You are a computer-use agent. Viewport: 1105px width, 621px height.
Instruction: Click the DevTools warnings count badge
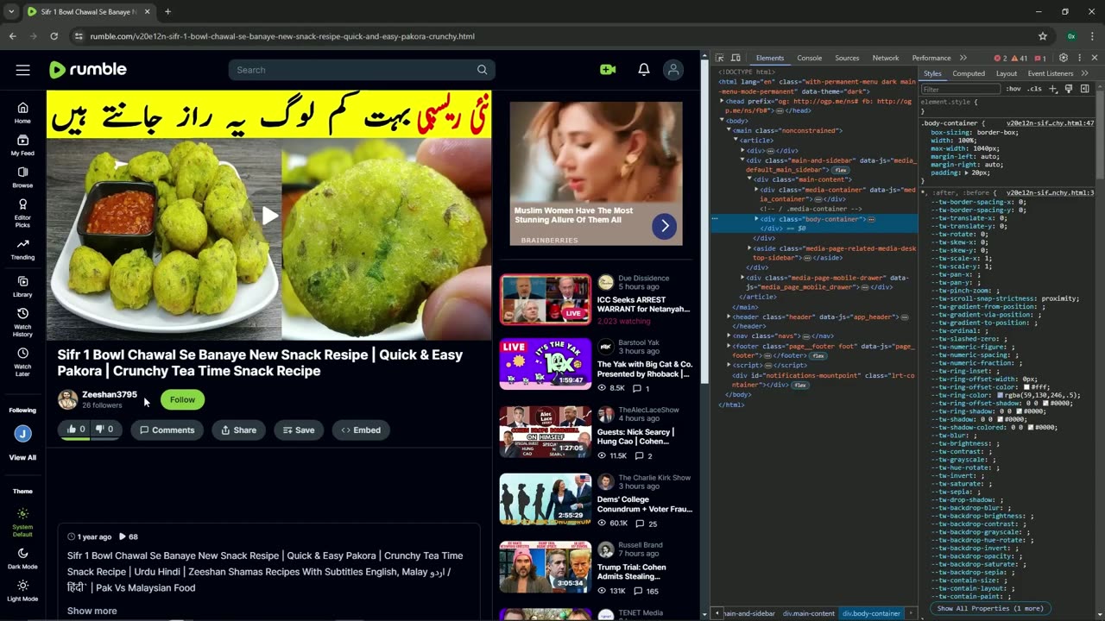click(x=1020, y=58)
